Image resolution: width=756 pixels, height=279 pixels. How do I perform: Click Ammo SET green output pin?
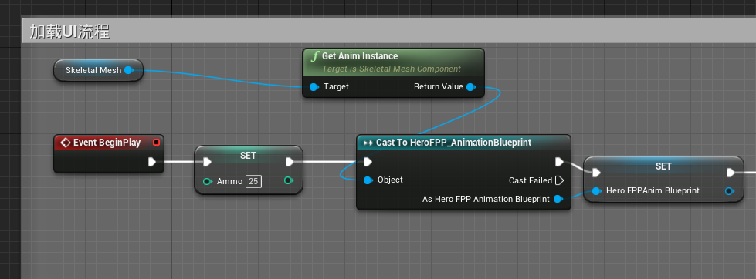(289, 181)
